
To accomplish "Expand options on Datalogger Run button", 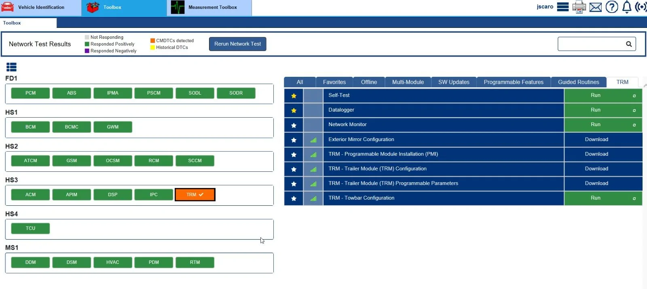I will [x=634, y=110].
